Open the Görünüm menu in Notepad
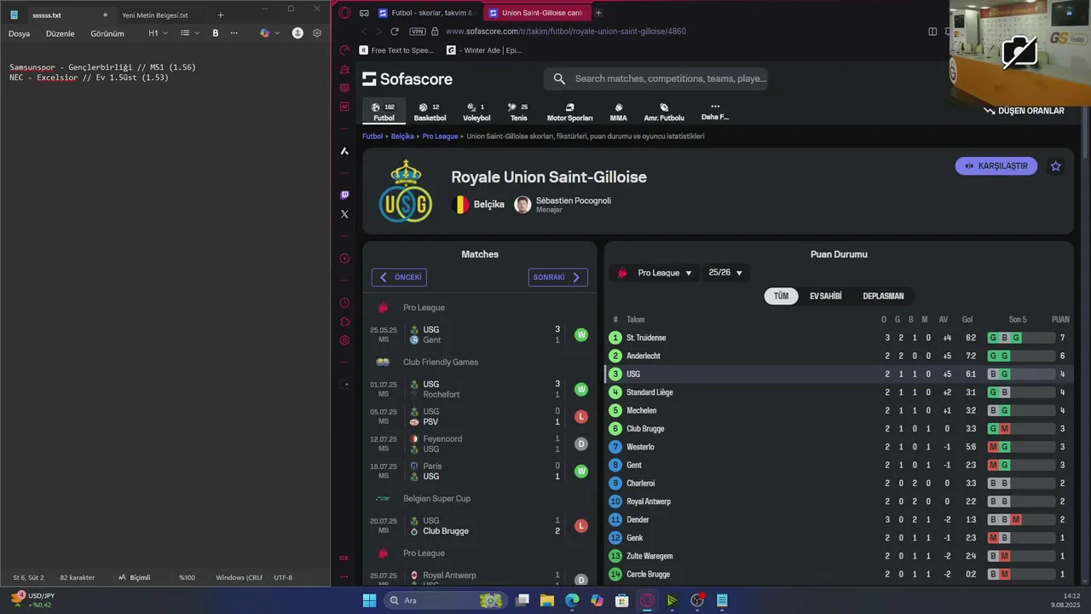 pyautogui.click(x=107, y=33)
